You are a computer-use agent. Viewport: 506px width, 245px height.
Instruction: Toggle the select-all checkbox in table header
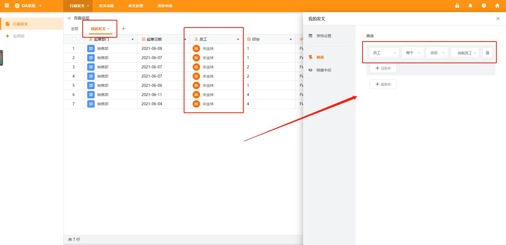[74, 39]
